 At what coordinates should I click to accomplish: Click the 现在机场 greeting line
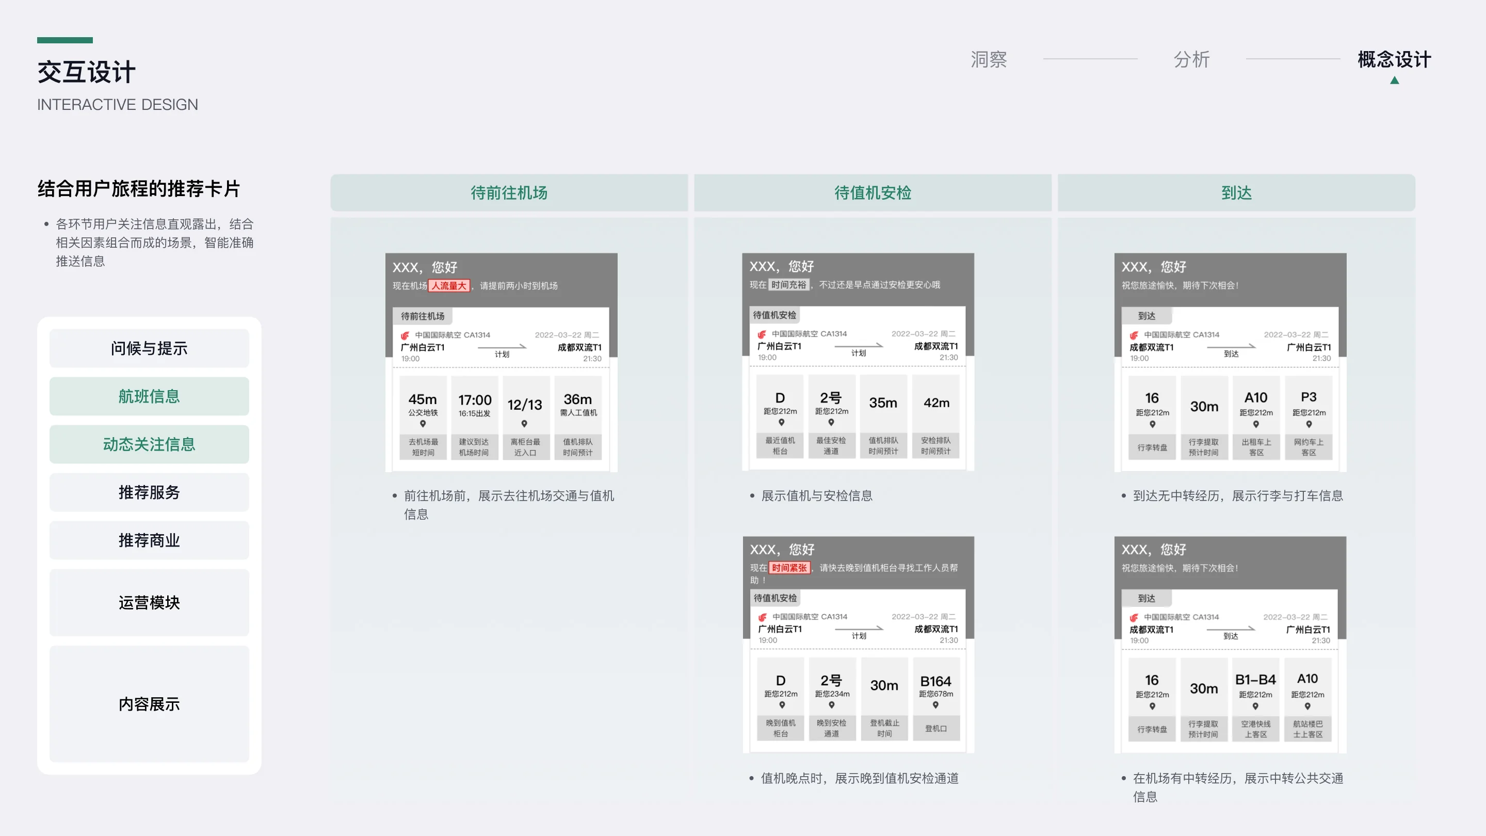coord(475,285)
